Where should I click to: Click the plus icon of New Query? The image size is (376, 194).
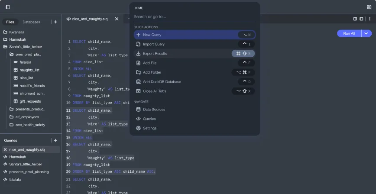(138, 35)
